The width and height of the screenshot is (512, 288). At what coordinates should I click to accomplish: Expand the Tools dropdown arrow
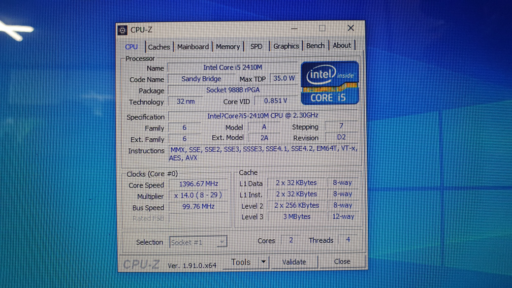coord(264,262)
